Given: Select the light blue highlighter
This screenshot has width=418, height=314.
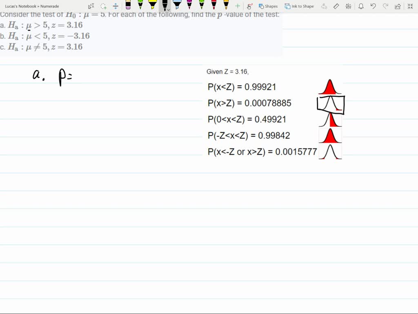Looking at the screenshot, I should click(x=177, y=5).
